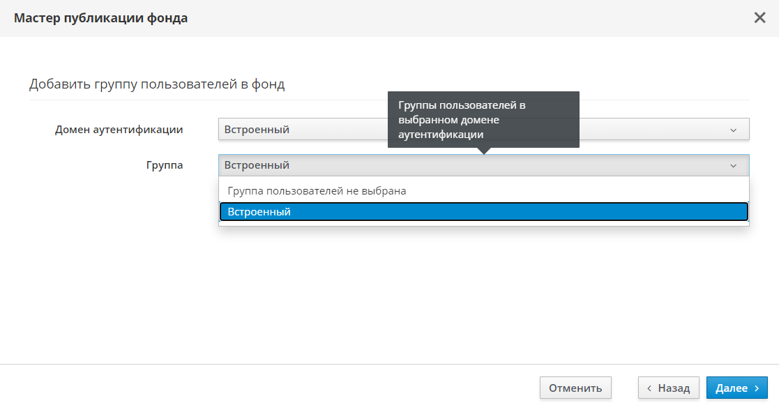Click the "Группа" field label

[x=165, y=165]
